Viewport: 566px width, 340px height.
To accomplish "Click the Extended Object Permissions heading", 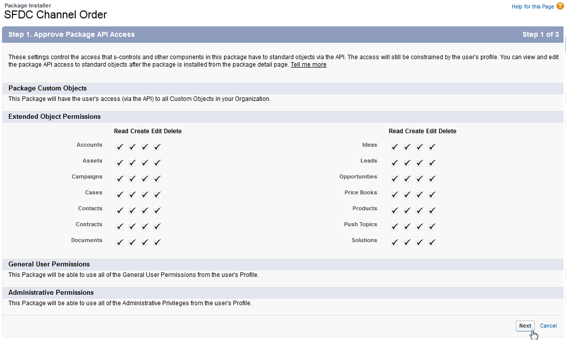I will point(54,116).
